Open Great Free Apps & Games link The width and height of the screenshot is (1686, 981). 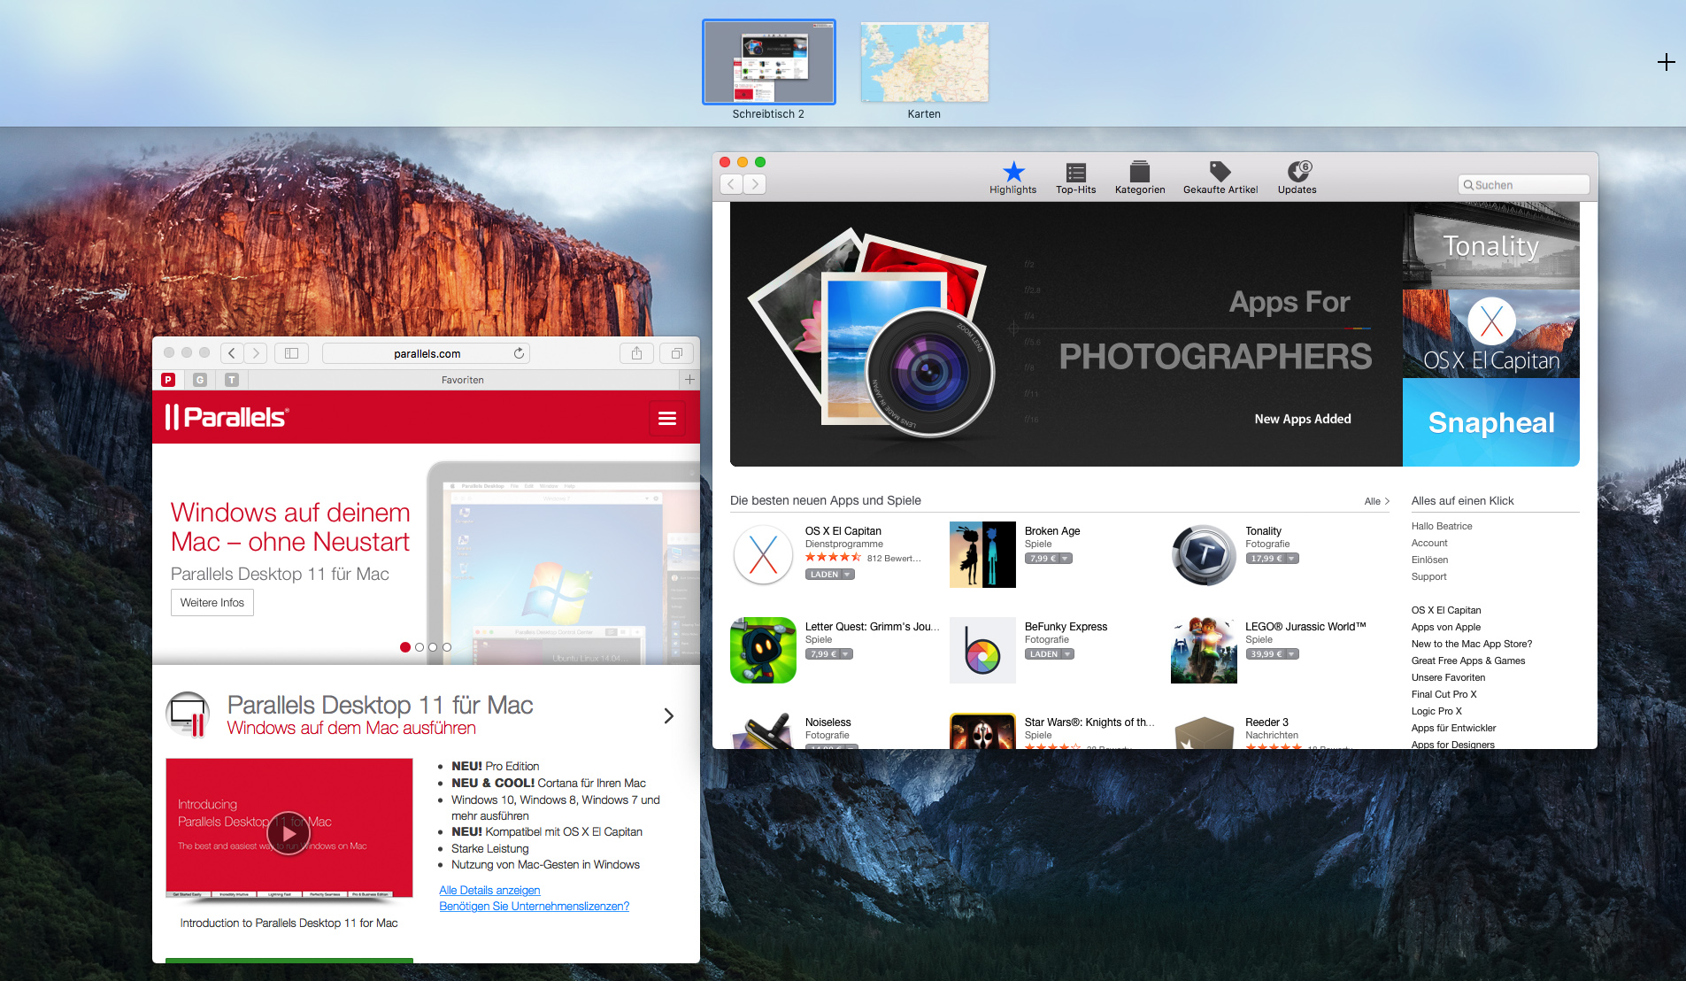(1467, 660)
